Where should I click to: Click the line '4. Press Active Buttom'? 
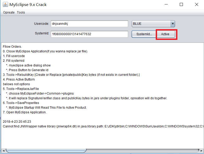[x=19, y=79]
